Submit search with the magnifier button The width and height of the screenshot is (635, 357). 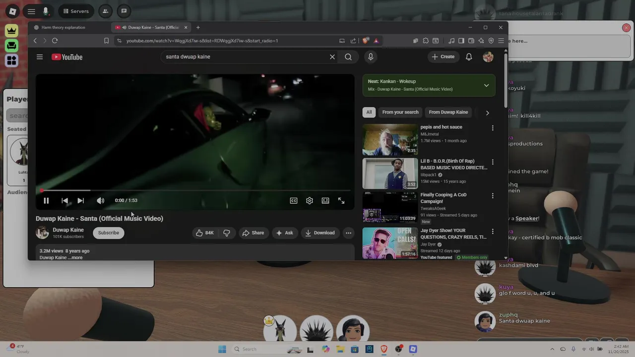coord(348,57)
